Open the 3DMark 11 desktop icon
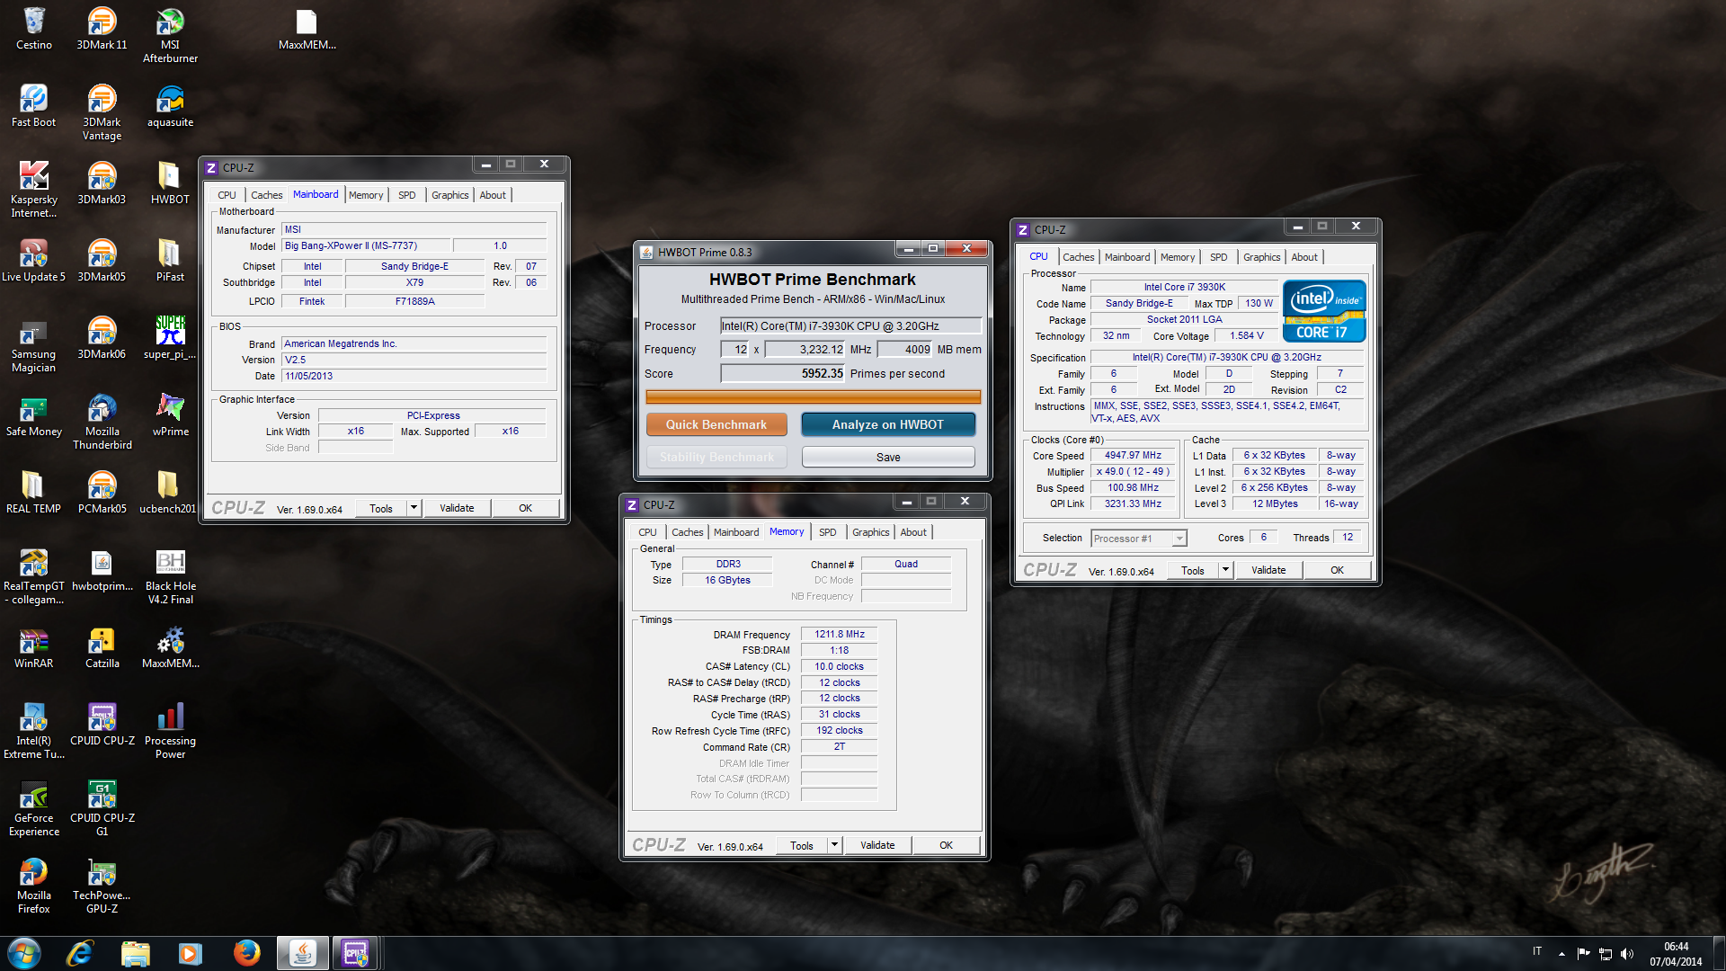This screenshot has height=971, width=1726. (102, 28)
